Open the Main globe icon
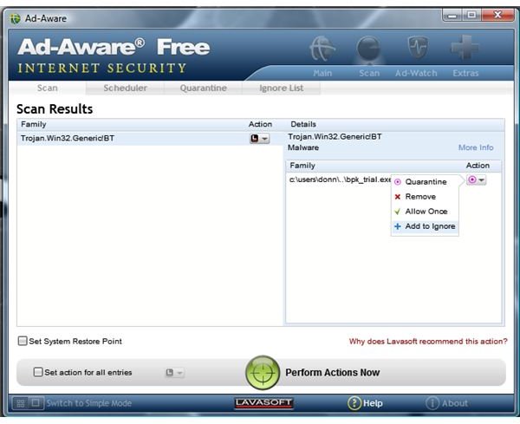The image size is (520, 424). point(322,49)
